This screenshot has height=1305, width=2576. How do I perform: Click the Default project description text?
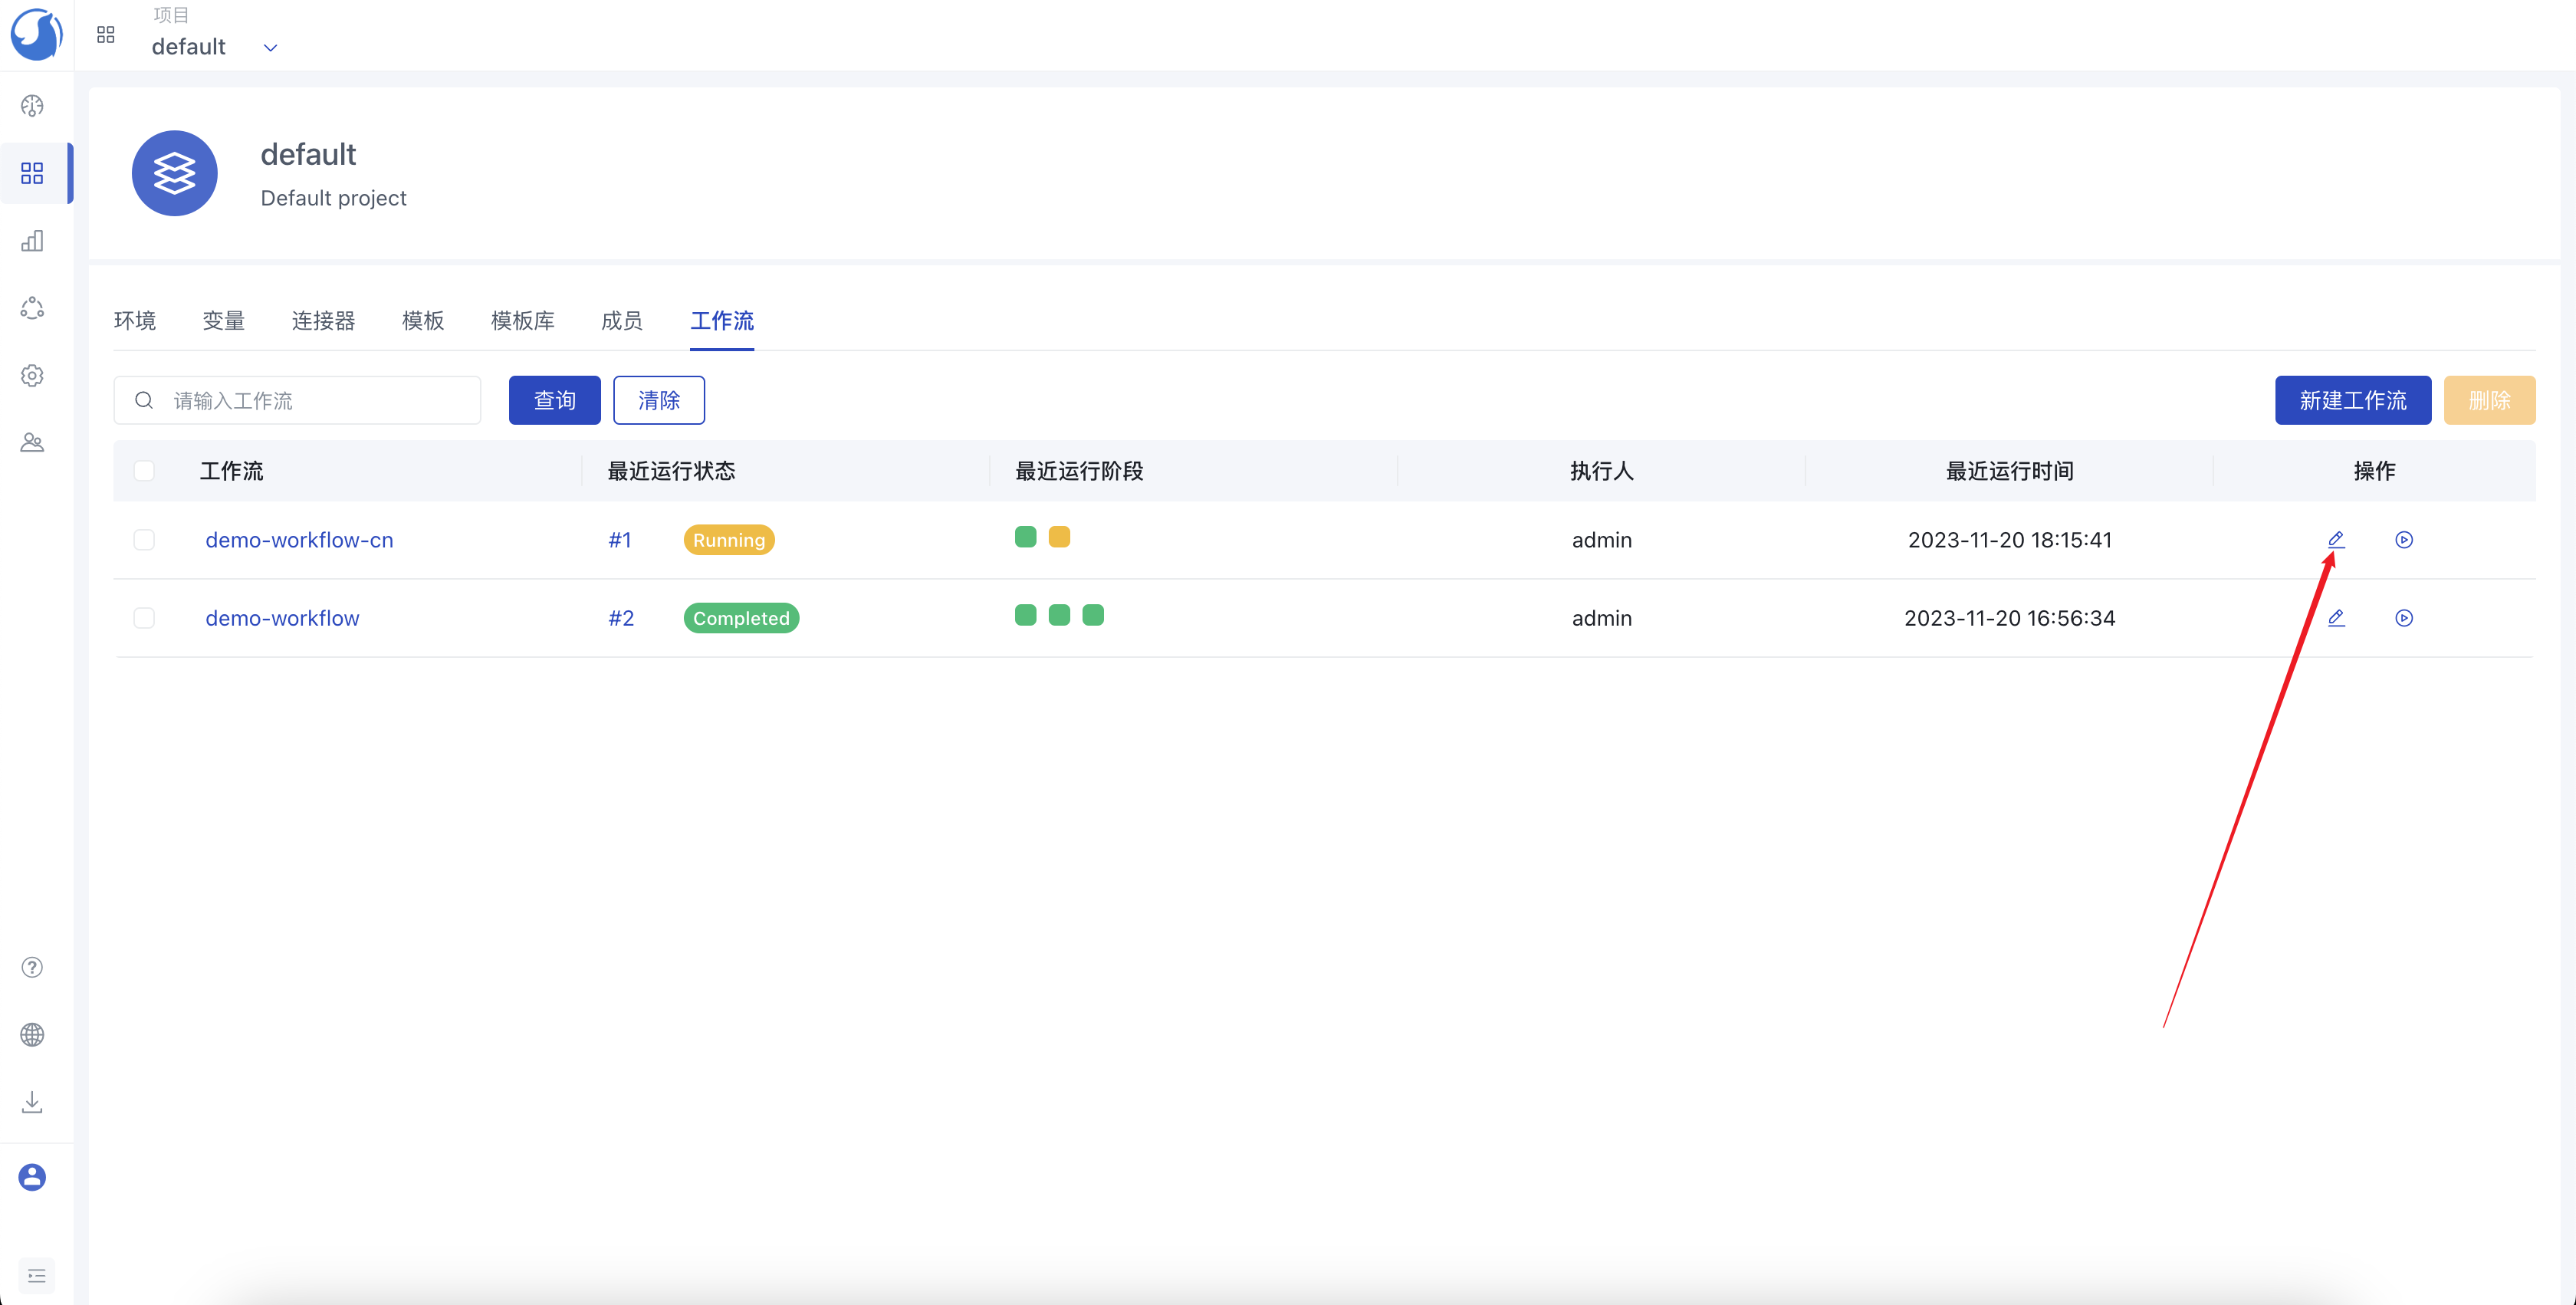[333, 198]
